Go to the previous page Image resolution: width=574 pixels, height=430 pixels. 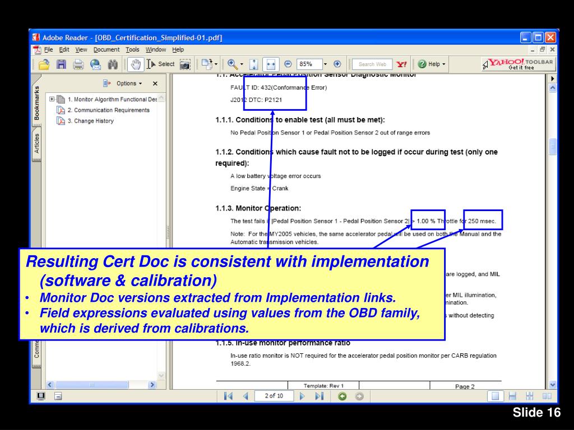(x=246, y=396)
